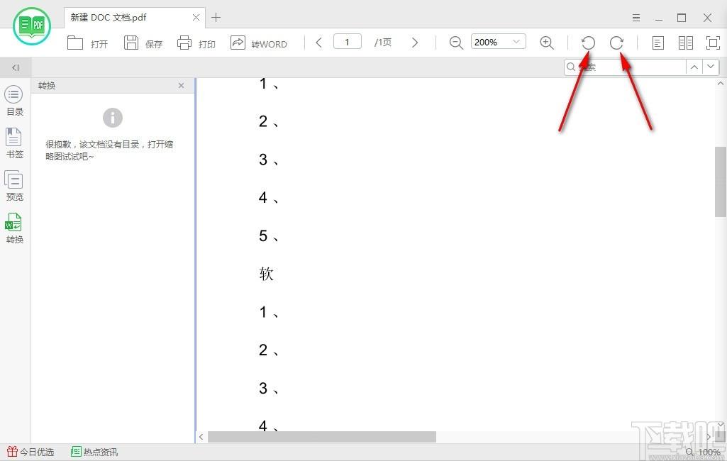Rotate page clockwise
This screenshot has height=461, width=727.
[x=616, y=43]
